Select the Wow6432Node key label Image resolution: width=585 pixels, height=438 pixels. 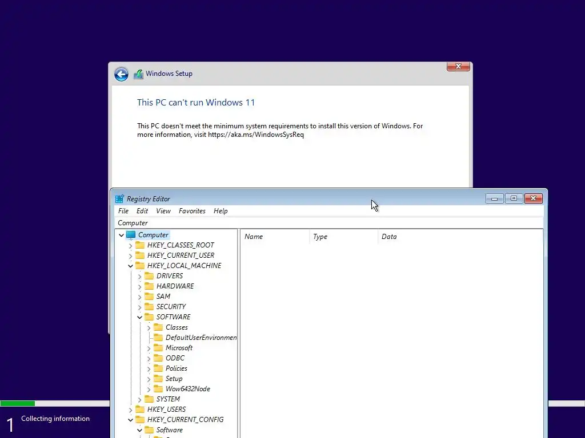[187, 389]
